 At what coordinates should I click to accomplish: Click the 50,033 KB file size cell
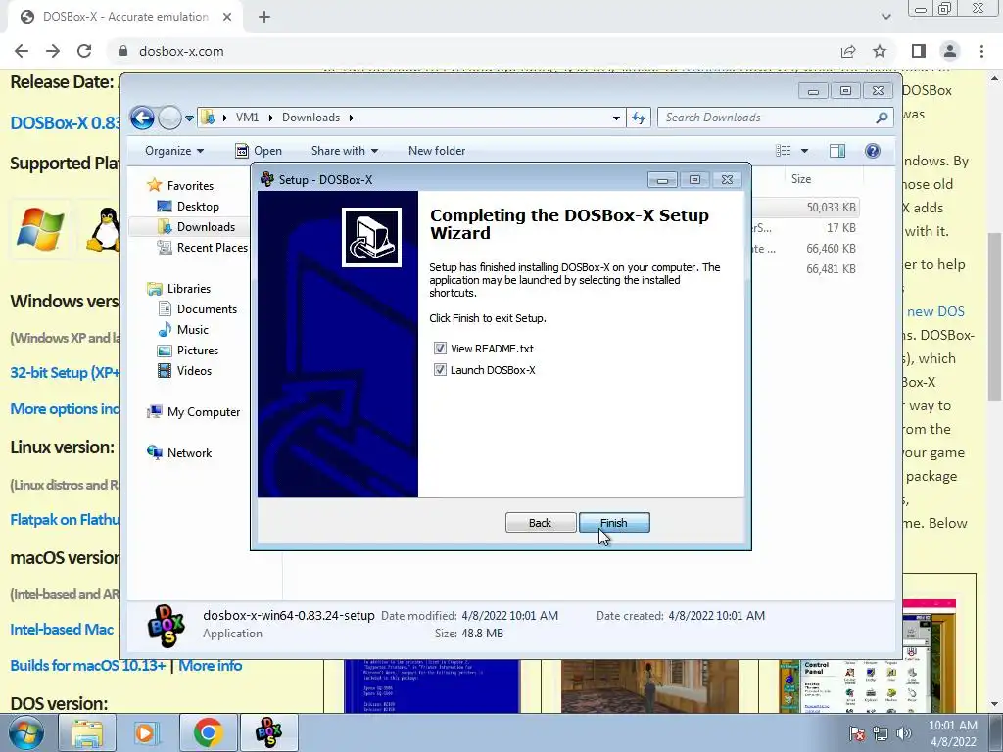(x=831, y=208)
